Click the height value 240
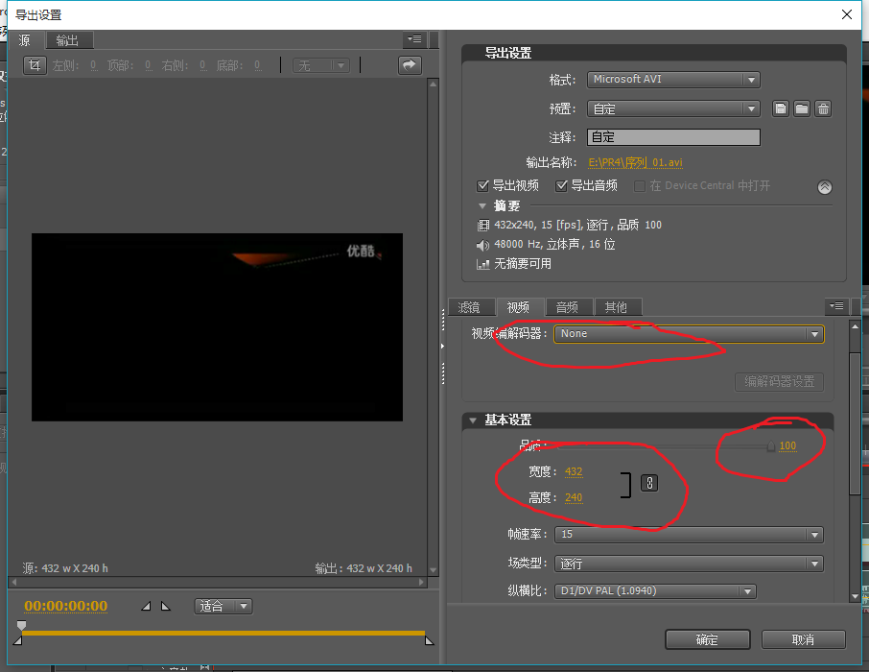 [574, 497]
